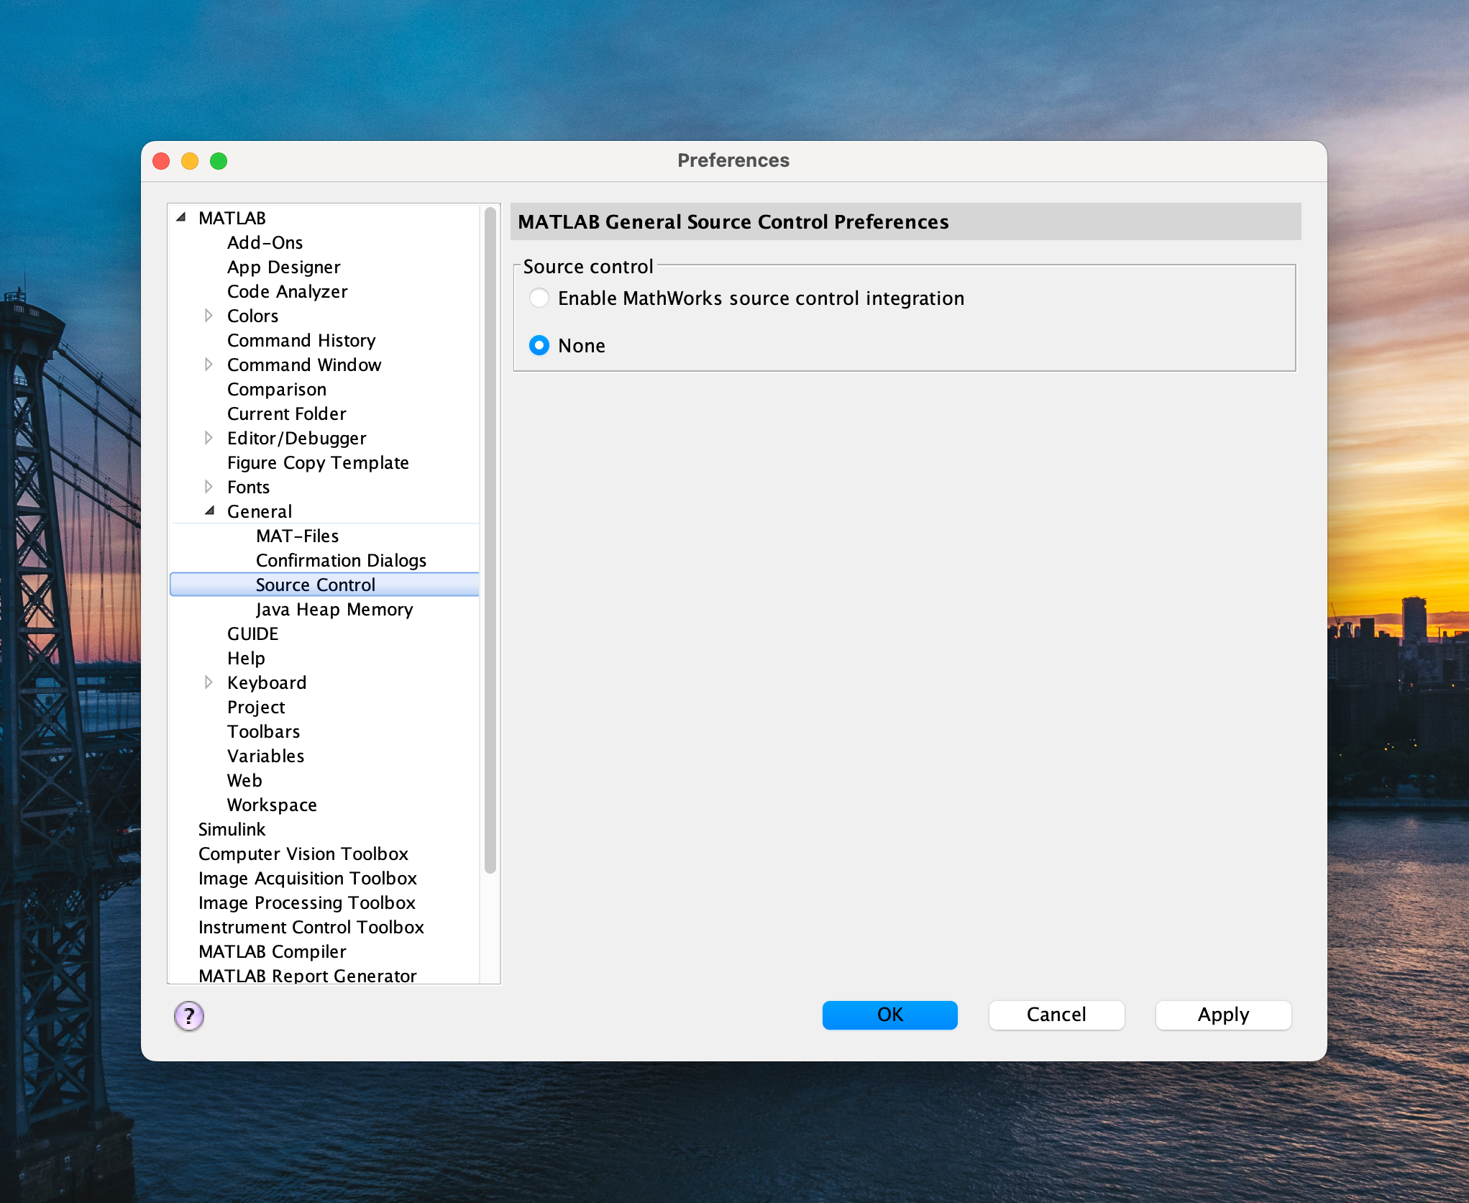This screenshot has height=1203, width=1469.
Task: Click the red close window button
Action: 161,161
